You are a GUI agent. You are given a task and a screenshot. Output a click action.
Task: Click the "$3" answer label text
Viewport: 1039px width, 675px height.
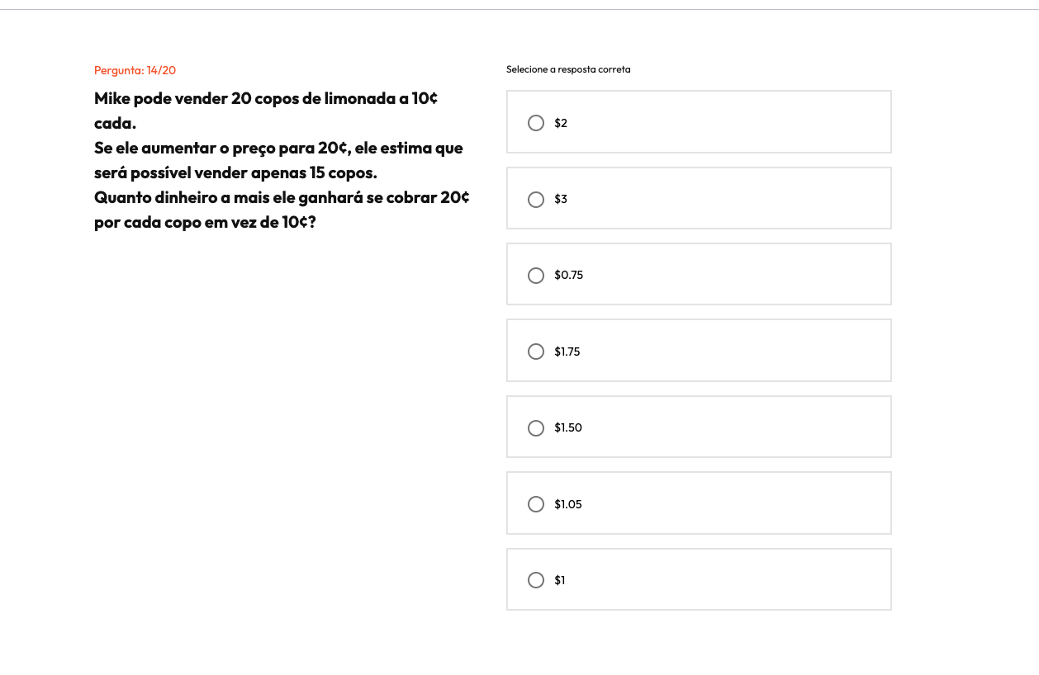coord(561,199)
